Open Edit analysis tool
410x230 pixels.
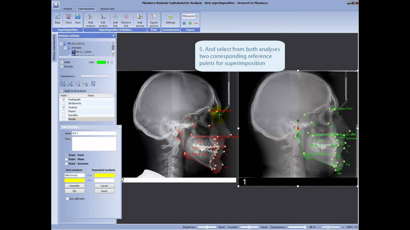[x=103, y=20]
